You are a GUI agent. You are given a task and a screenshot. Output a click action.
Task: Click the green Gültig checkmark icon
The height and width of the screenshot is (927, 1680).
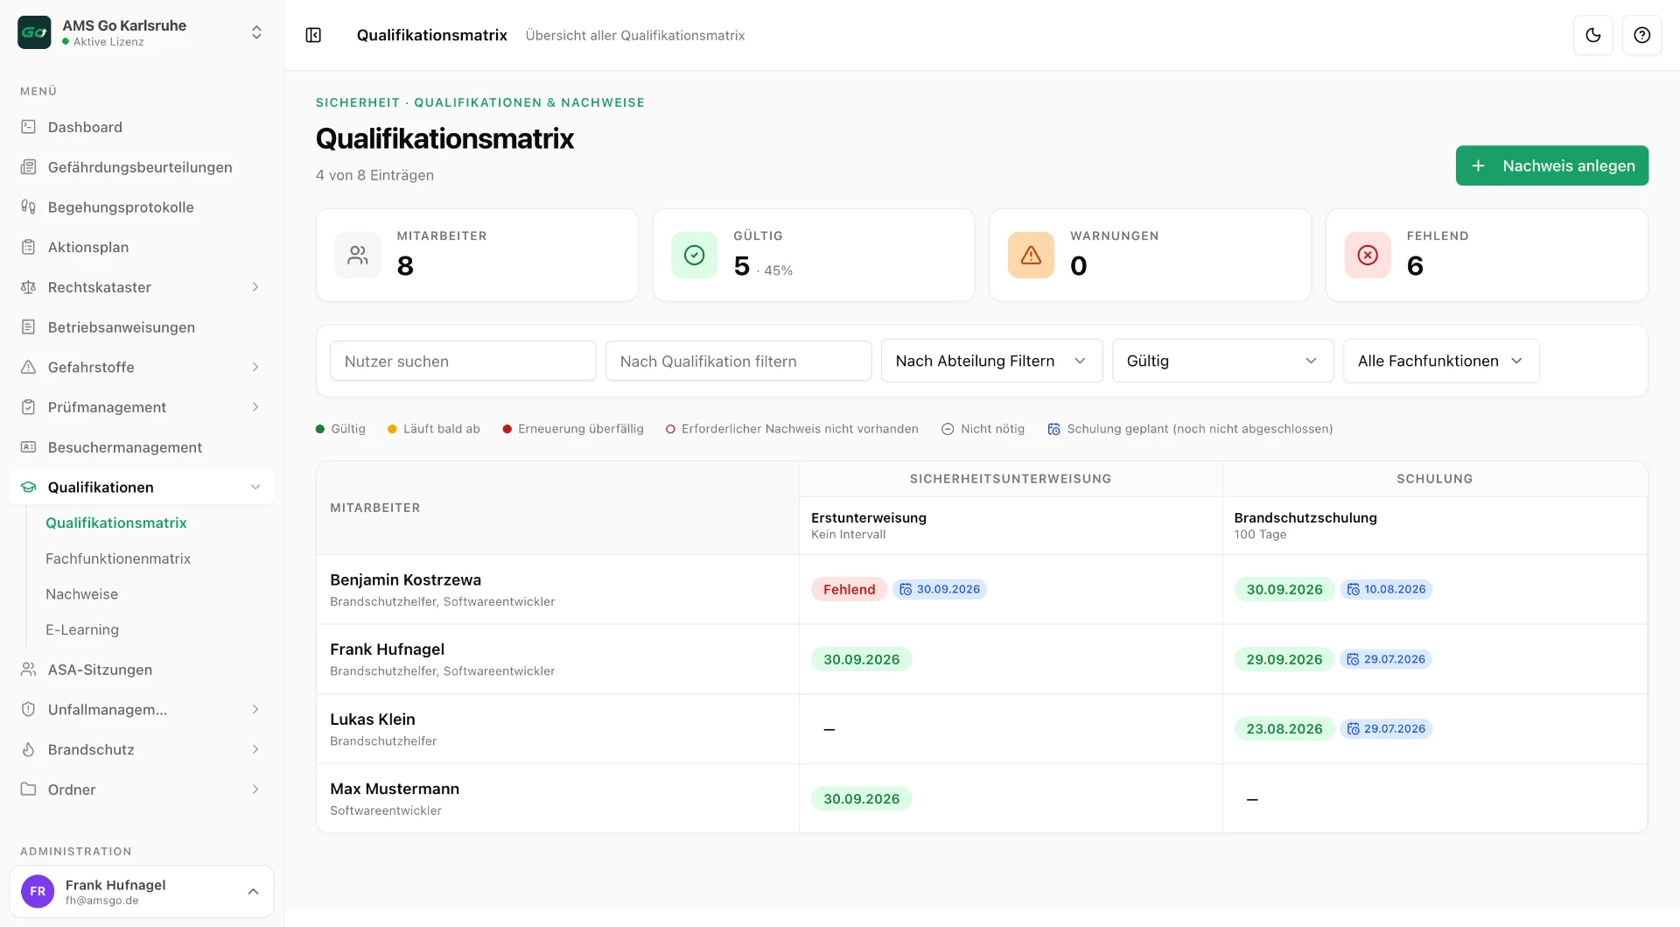[x=694, y=255]
